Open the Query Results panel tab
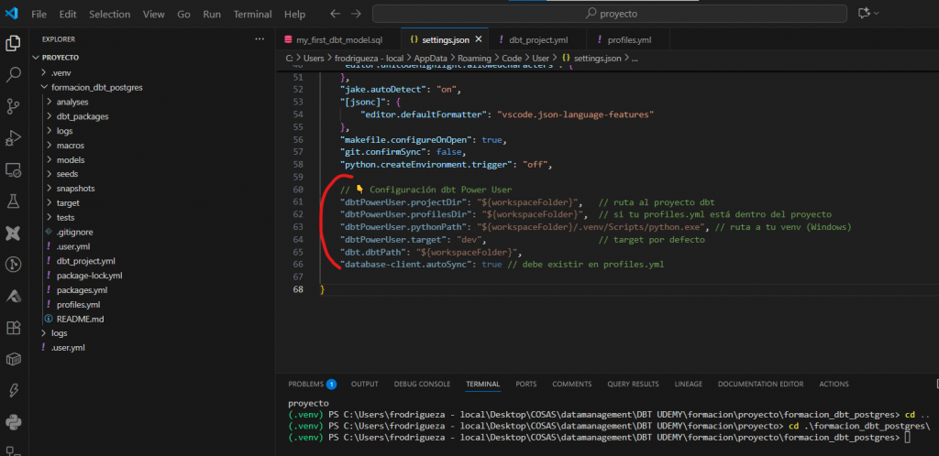The width and height of the screenshot is (939, 456). (x=633, y=384)
